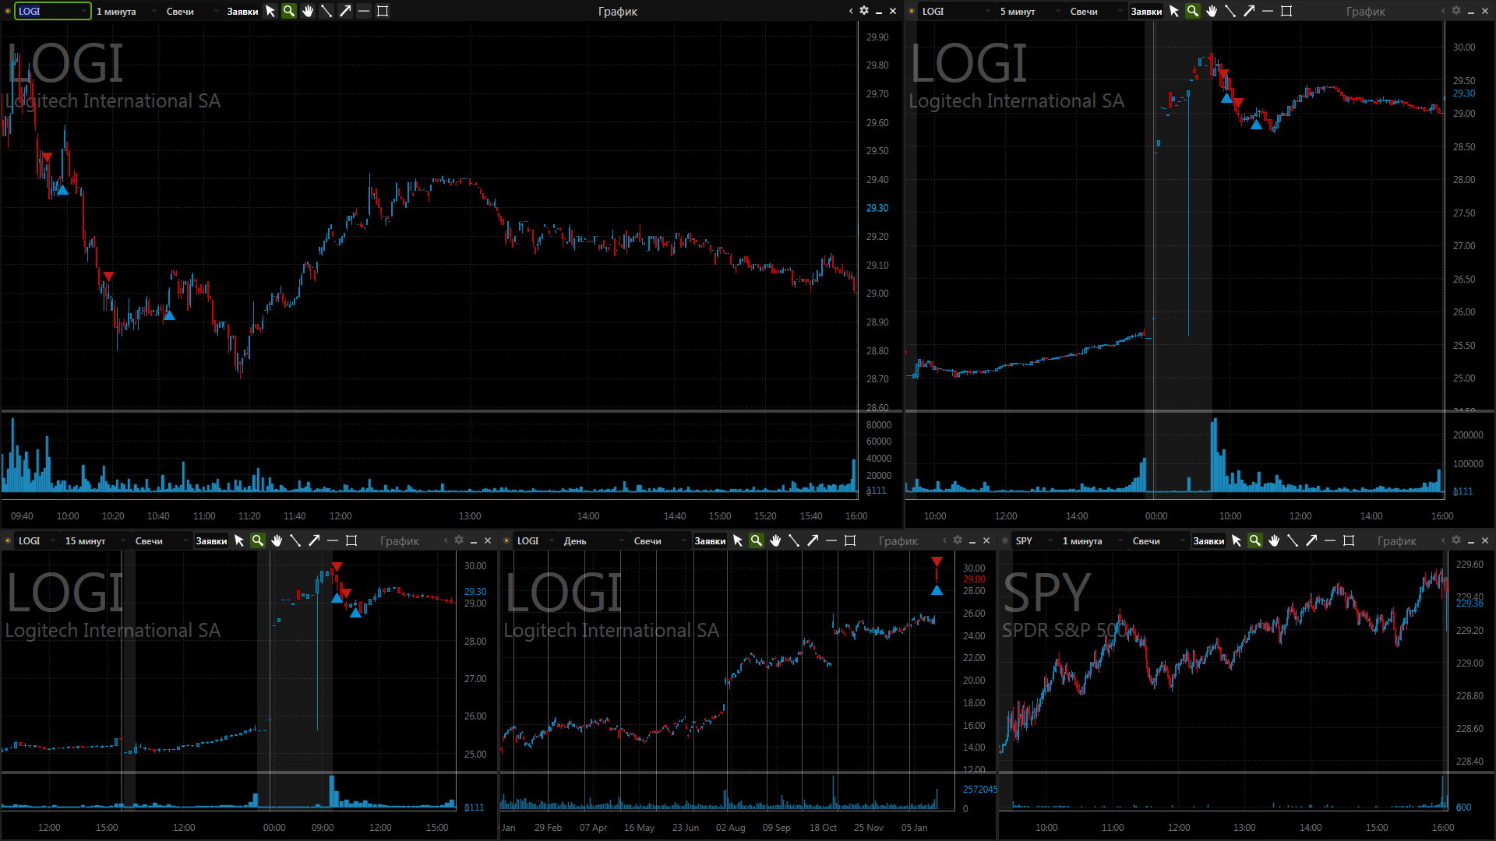
Task: Choose horizontal line tool in День chart
Action: (831, 540)
